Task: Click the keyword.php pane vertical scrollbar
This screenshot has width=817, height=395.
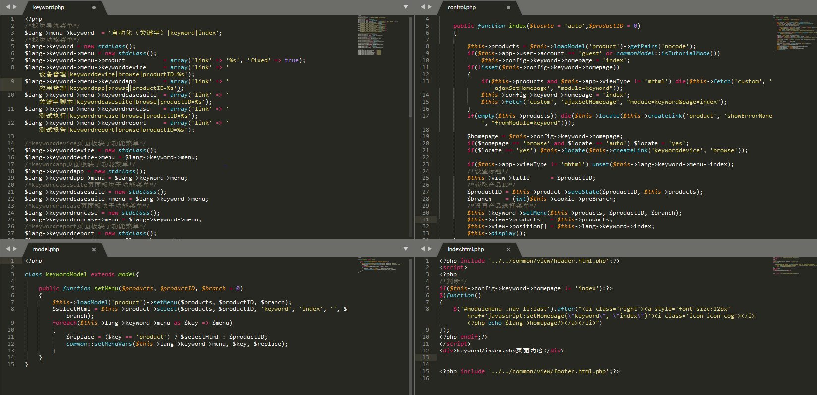Action: (410, 67)
